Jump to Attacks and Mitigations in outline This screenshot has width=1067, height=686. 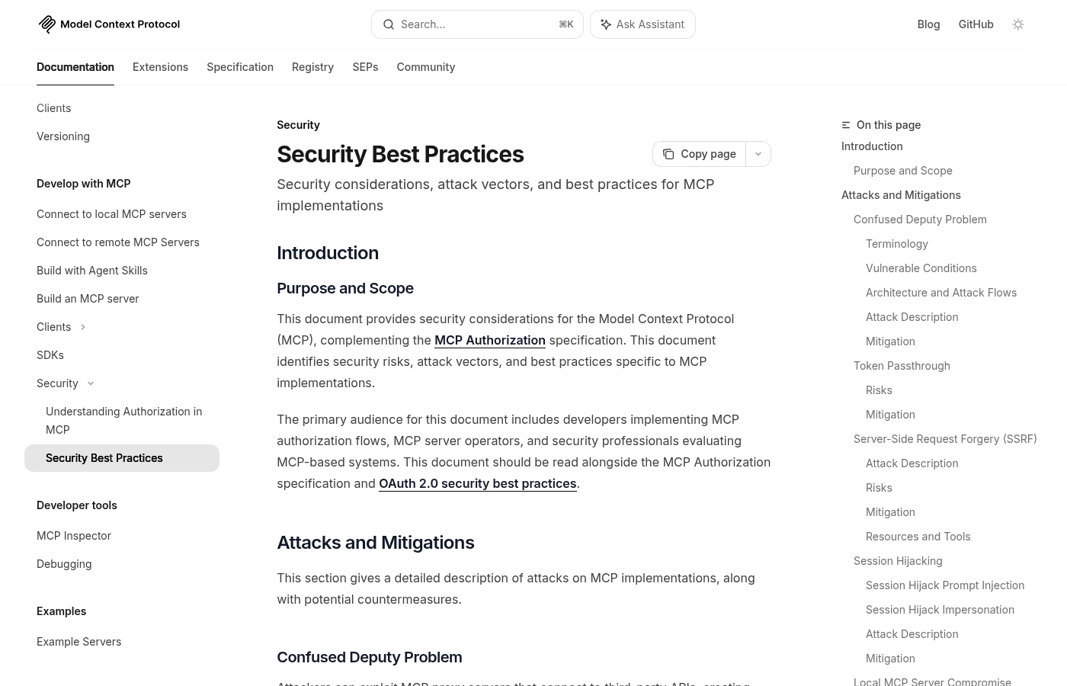[x=901, y=195]
